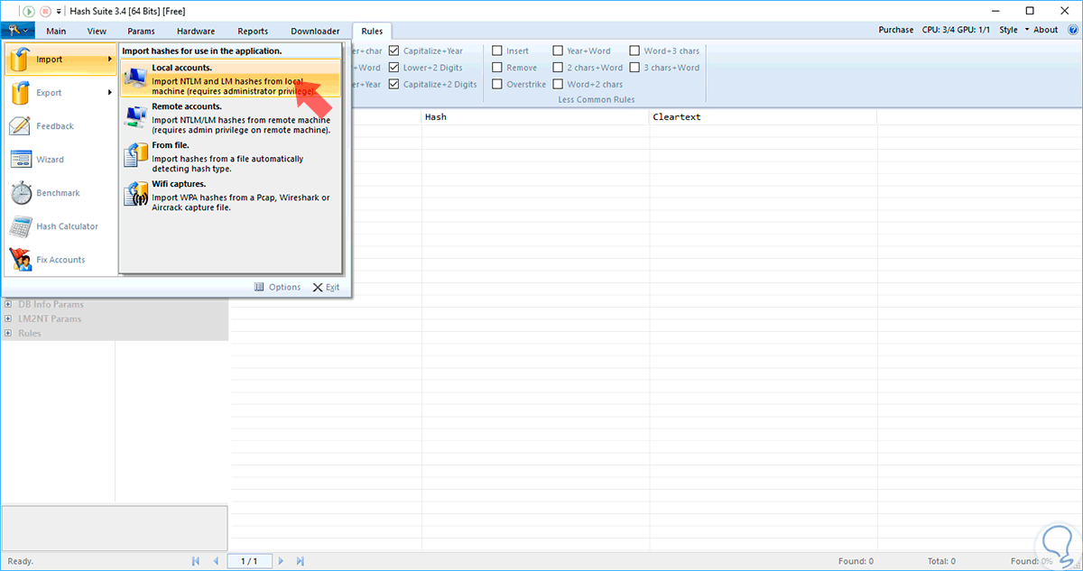The height and width of the screenshot is (571, 1083).
Task: Choose Fix Accounts from the menu
Action: (60, 260)
